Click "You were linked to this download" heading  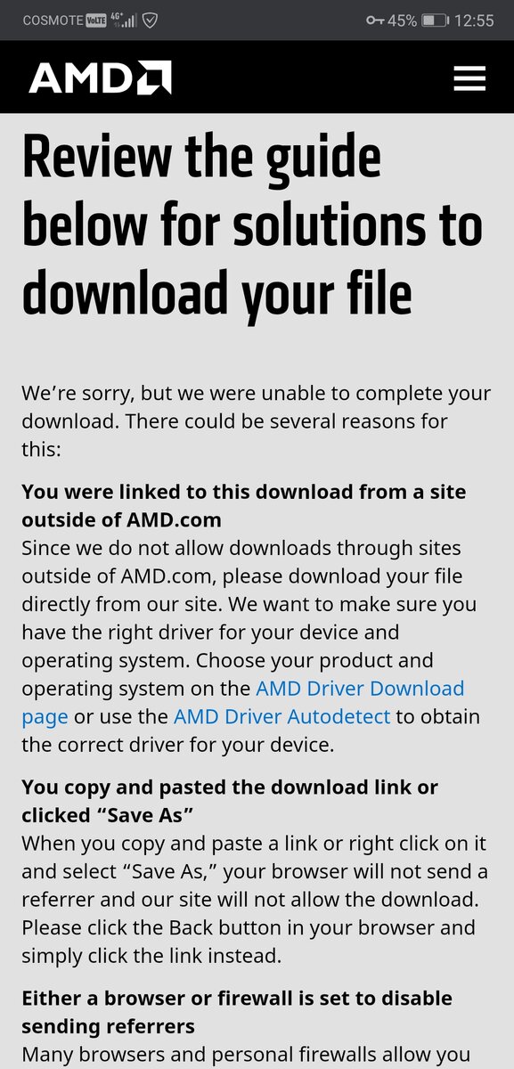pyautogui.click(x=244, y=504)
